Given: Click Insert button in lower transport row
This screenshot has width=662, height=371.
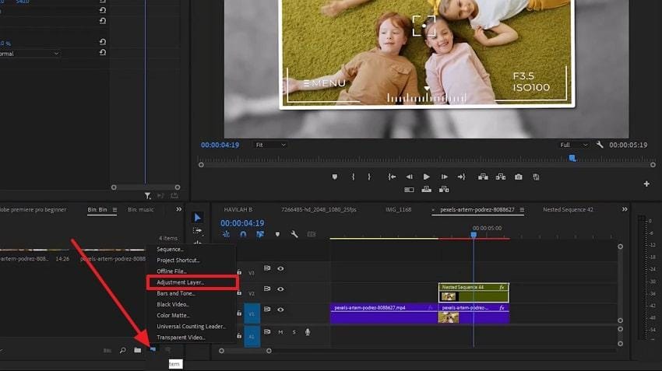Looking at the screenshot, I should 427,190.
